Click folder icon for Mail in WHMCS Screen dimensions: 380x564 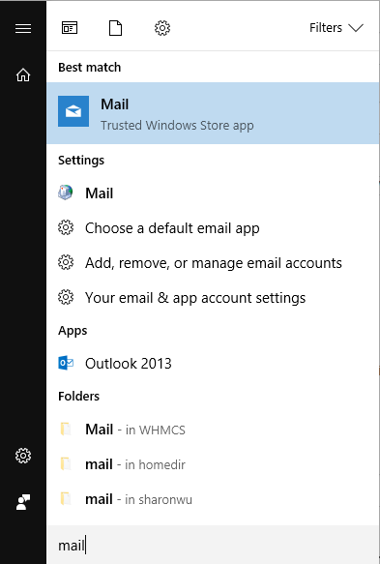(x=66, y=430)
